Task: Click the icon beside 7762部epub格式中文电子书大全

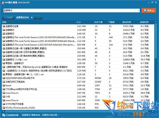Action: coord(4,89)
